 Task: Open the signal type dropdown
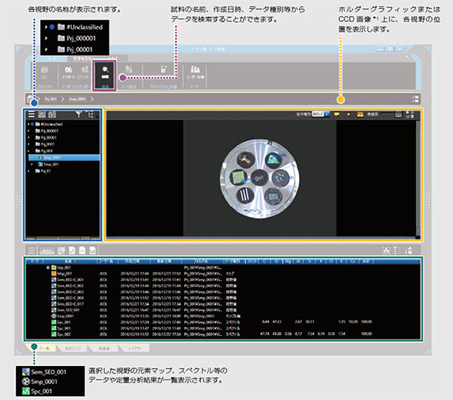[x=320, y=114]
